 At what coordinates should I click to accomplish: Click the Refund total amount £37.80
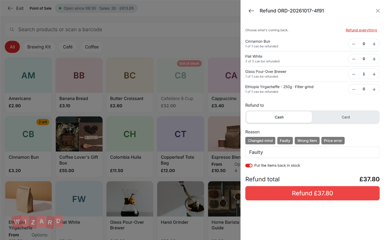point(369,179)
